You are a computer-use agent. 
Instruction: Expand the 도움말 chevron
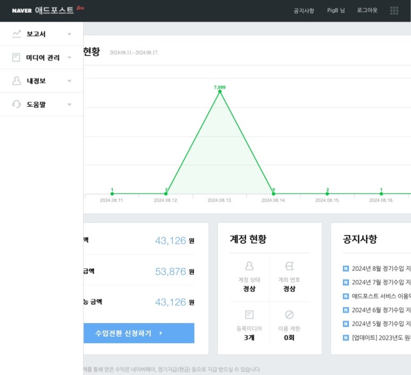click(69, 104)
